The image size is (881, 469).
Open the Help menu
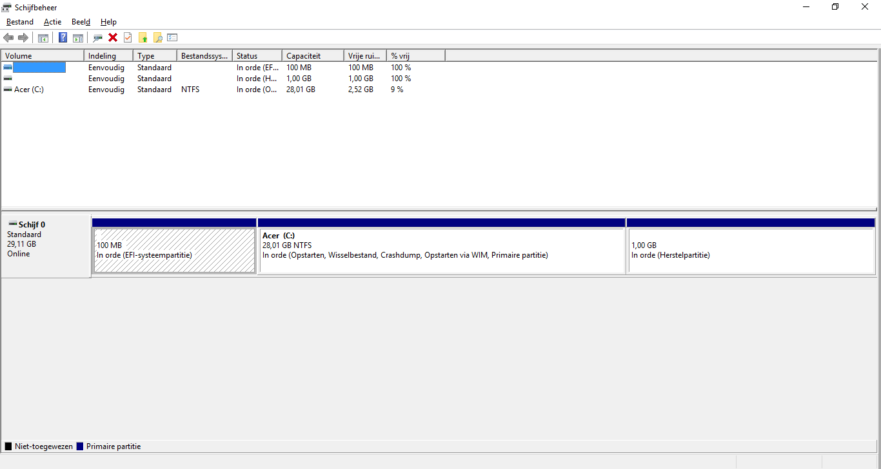(108, 22)
